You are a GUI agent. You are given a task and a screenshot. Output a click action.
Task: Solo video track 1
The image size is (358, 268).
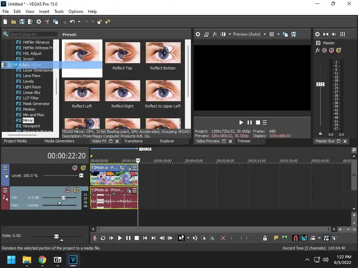tap(83, 168)
